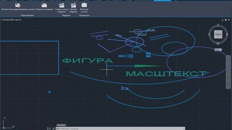Expand the Редактировать panel title
232x130 pixels.
27,15
